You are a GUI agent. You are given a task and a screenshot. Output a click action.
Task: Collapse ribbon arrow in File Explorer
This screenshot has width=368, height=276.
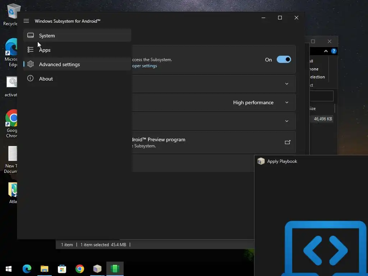326,51
